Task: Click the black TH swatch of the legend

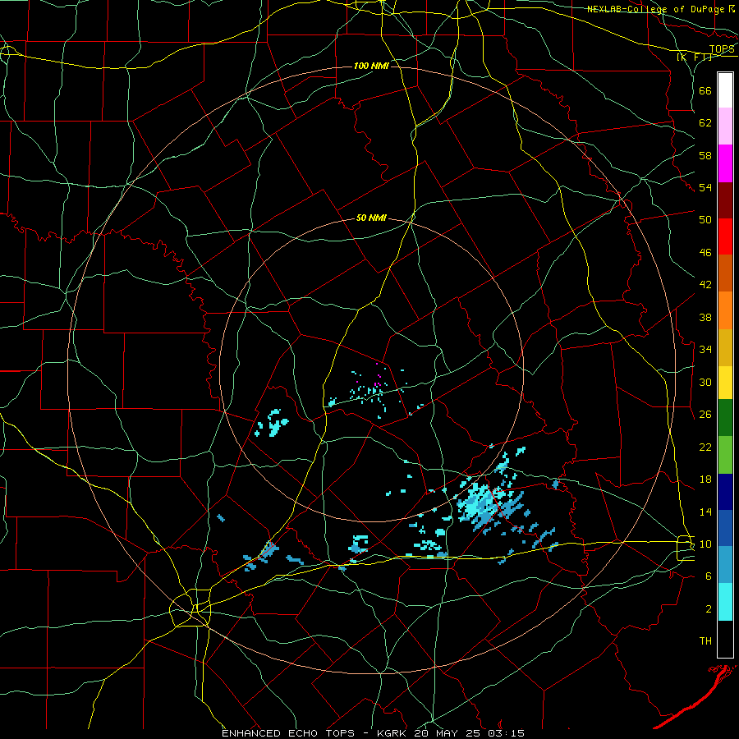Action: point(725,639)
